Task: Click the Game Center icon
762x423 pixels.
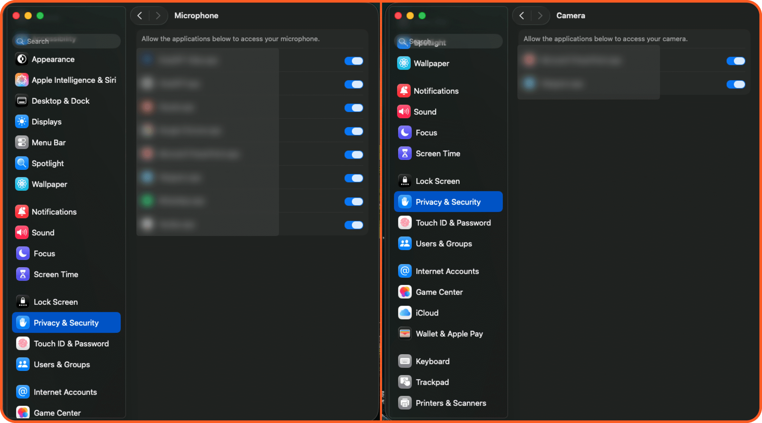Action: 404,292
